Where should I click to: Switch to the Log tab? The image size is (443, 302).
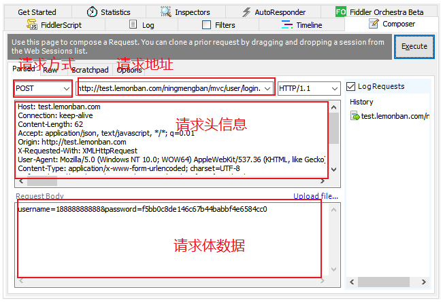[x=142, y=25]
